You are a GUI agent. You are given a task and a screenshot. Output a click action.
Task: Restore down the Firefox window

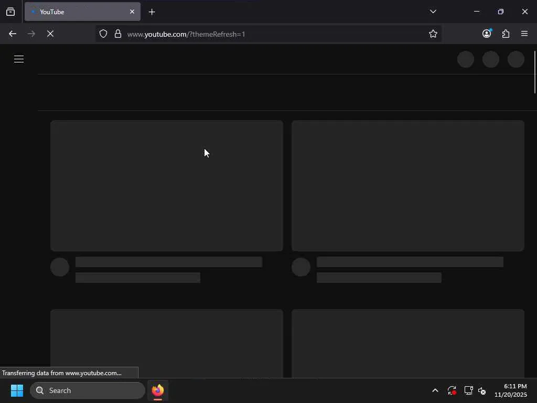(x=500, y=12)
